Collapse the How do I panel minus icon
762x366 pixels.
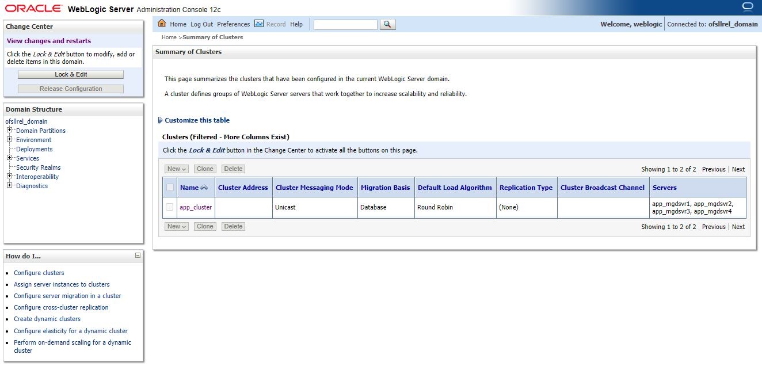[x=138, y=255]
